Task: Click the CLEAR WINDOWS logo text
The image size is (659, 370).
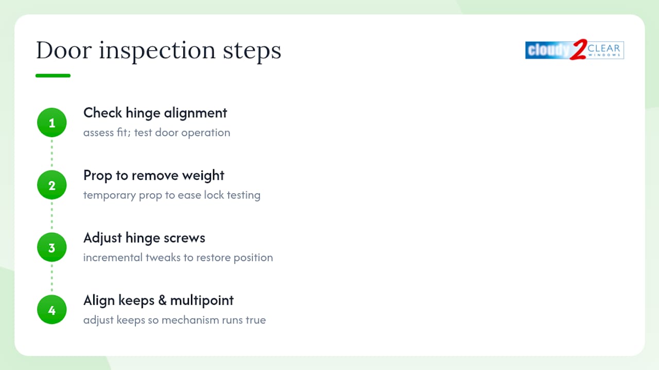Action: pos(604,50)
